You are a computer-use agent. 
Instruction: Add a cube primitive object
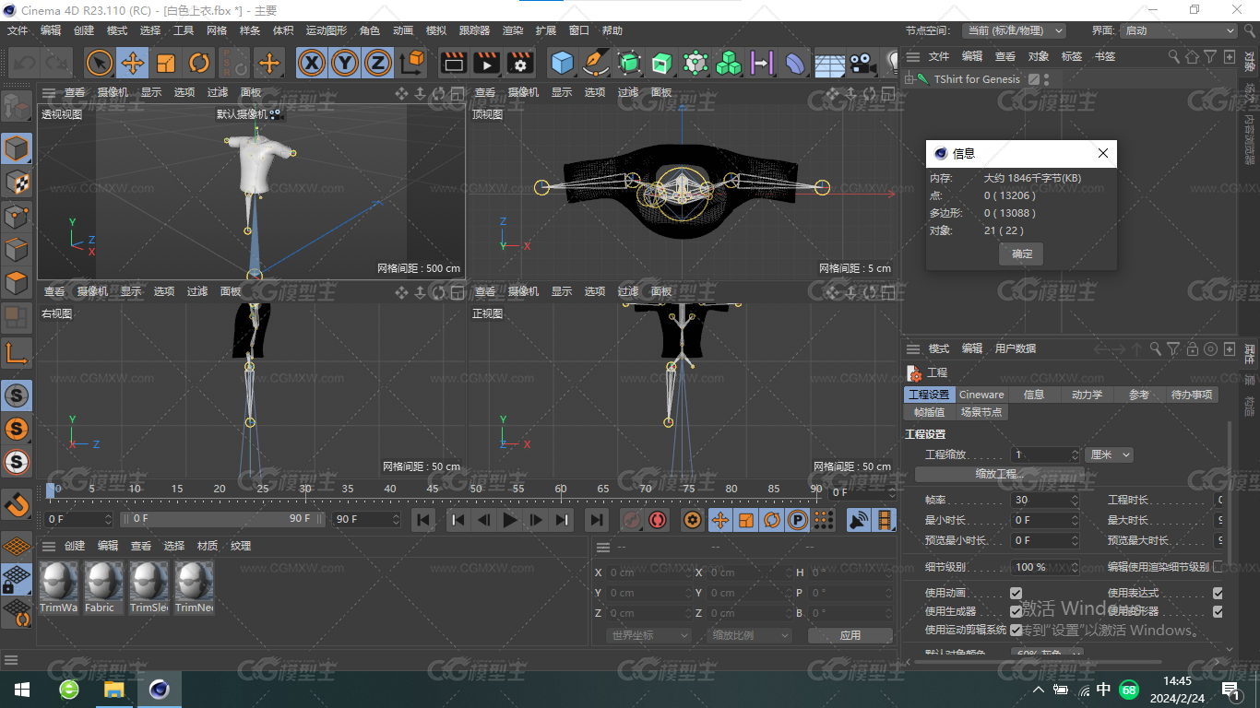(x=563, y=63)
